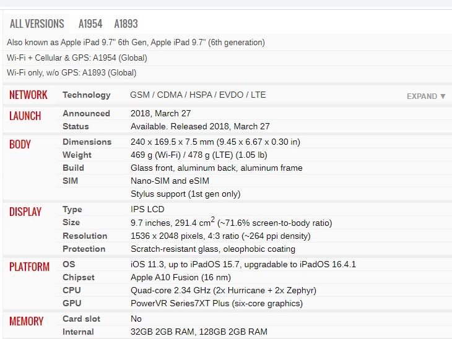Click 'Scratch-resistant glass, oleophobic coating' value

point(213,249)
